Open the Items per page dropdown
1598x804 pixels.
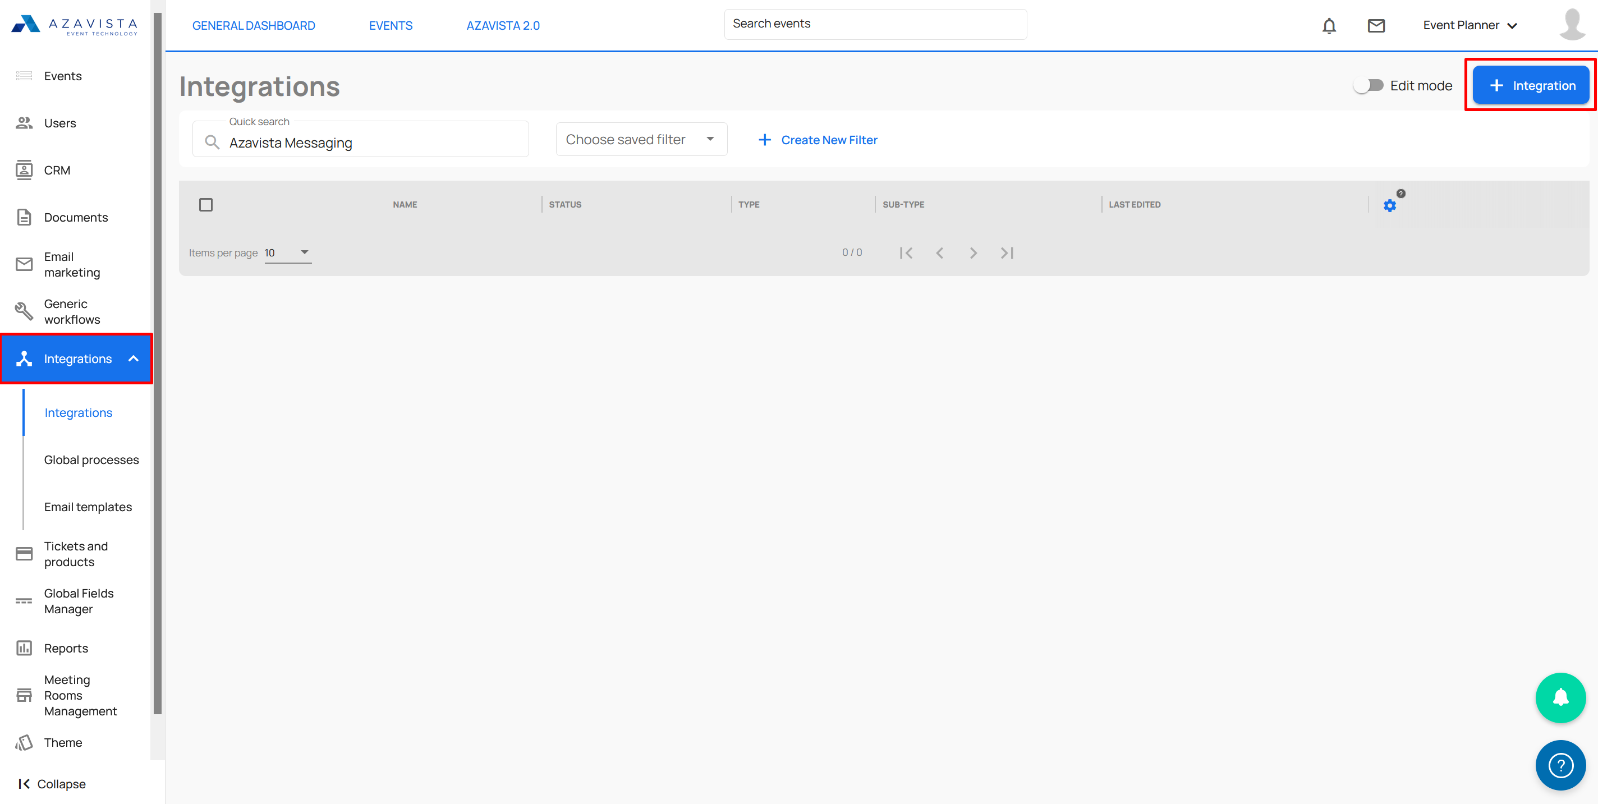[x=288, y=253]
